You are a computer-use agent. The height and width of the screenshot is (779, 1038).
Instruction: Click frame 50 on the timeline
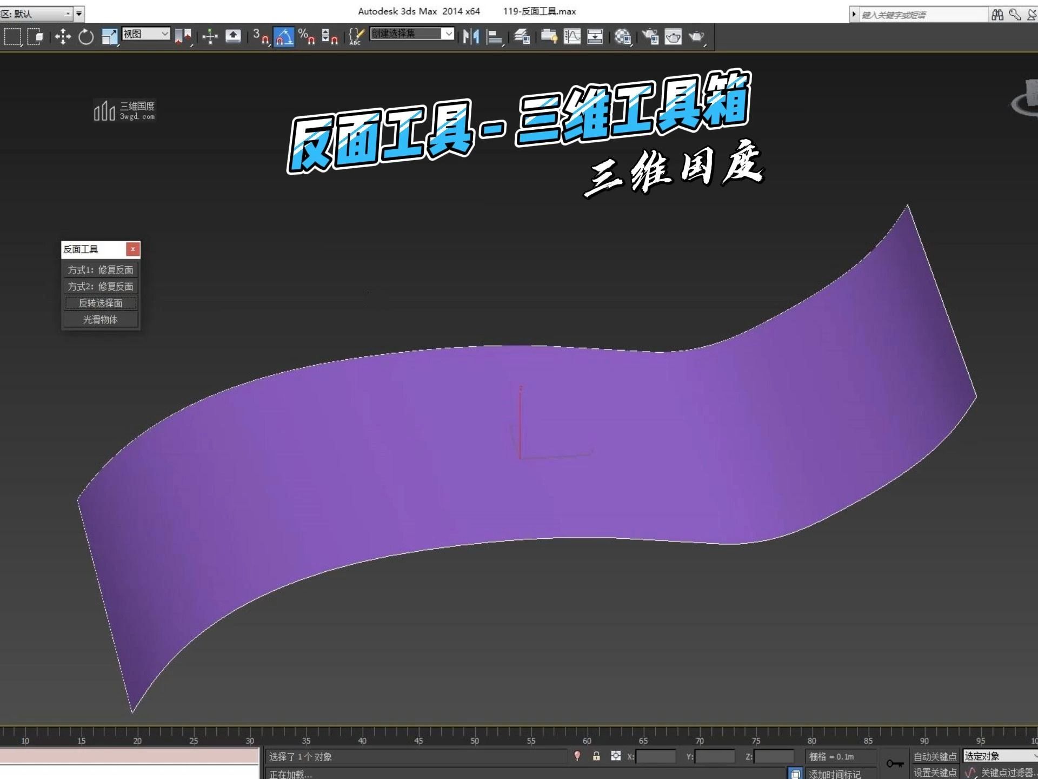[475, 732]
